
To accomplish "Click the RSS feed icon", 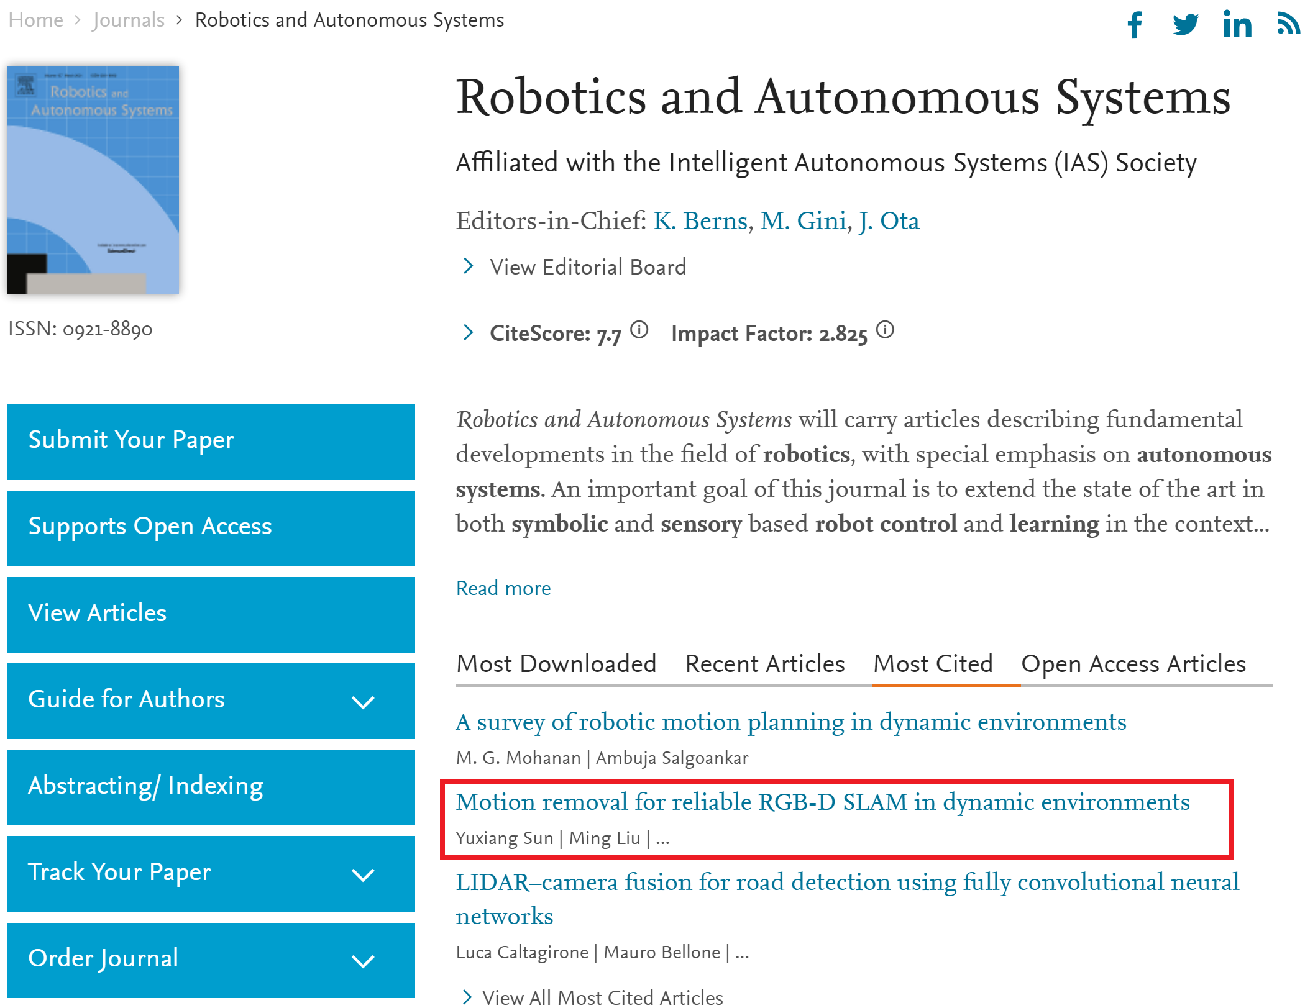I will click(x=1288, y=24).
